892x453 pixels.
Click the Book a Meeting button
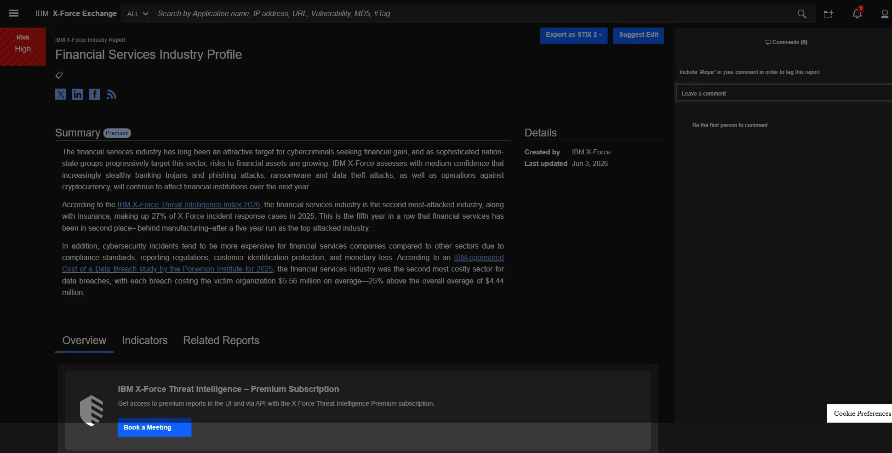coord(154,427)
